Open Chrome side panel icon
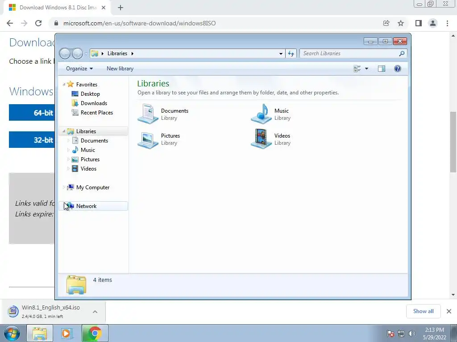This screenshot has width=457, height=342. [419, 23]
